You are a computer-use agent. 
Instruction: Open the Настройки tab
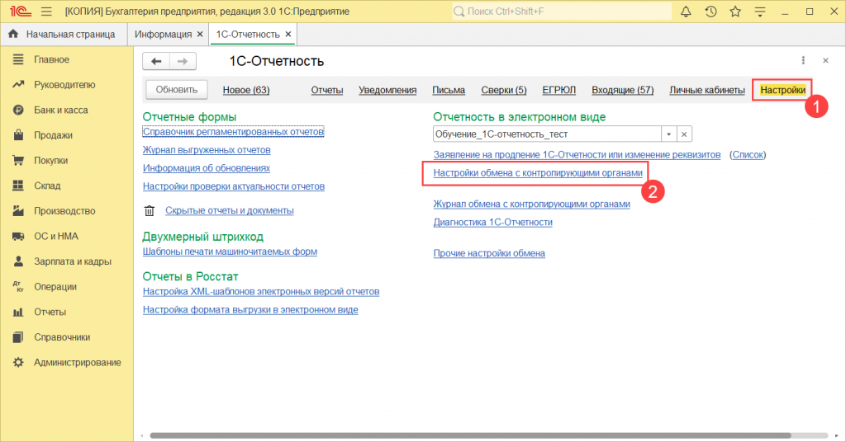[x=782, y=90]
